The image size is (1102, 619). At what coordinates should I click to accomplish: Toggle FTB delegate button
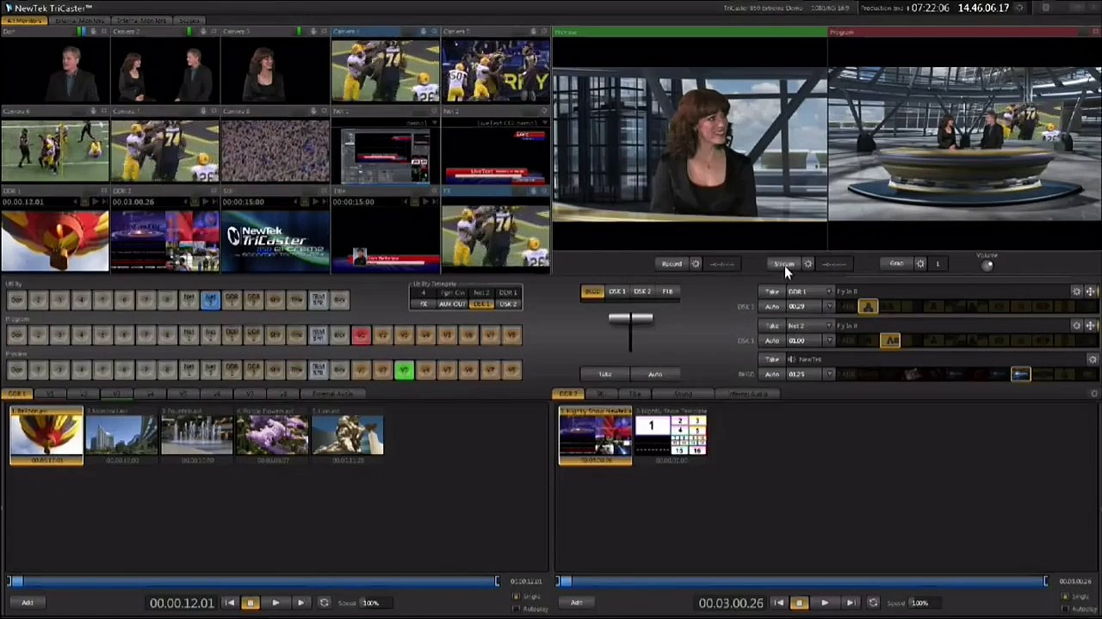click(x=667, y=292)
